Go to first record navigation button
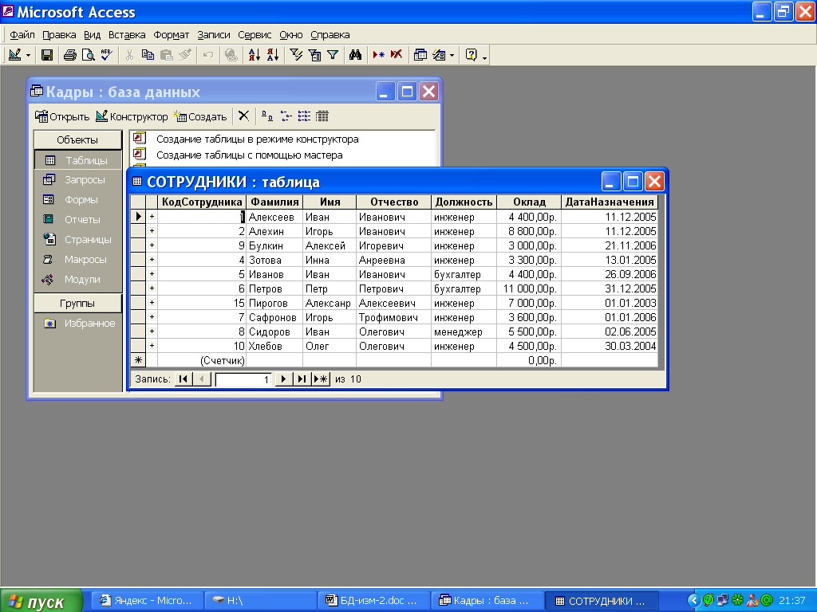 click(x=183, y=379)
